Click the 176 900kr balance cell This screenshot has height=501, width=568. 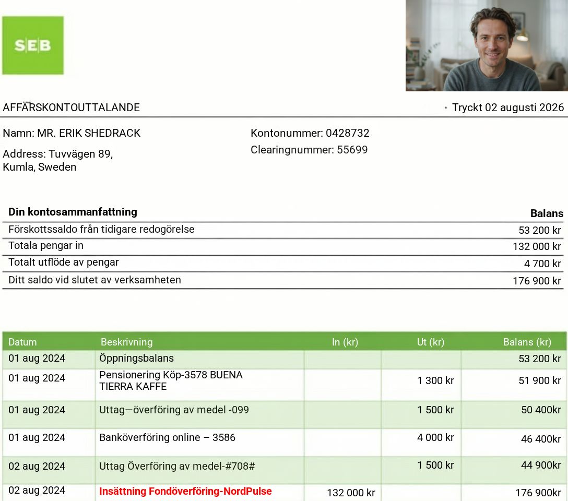tap(538, 493)
